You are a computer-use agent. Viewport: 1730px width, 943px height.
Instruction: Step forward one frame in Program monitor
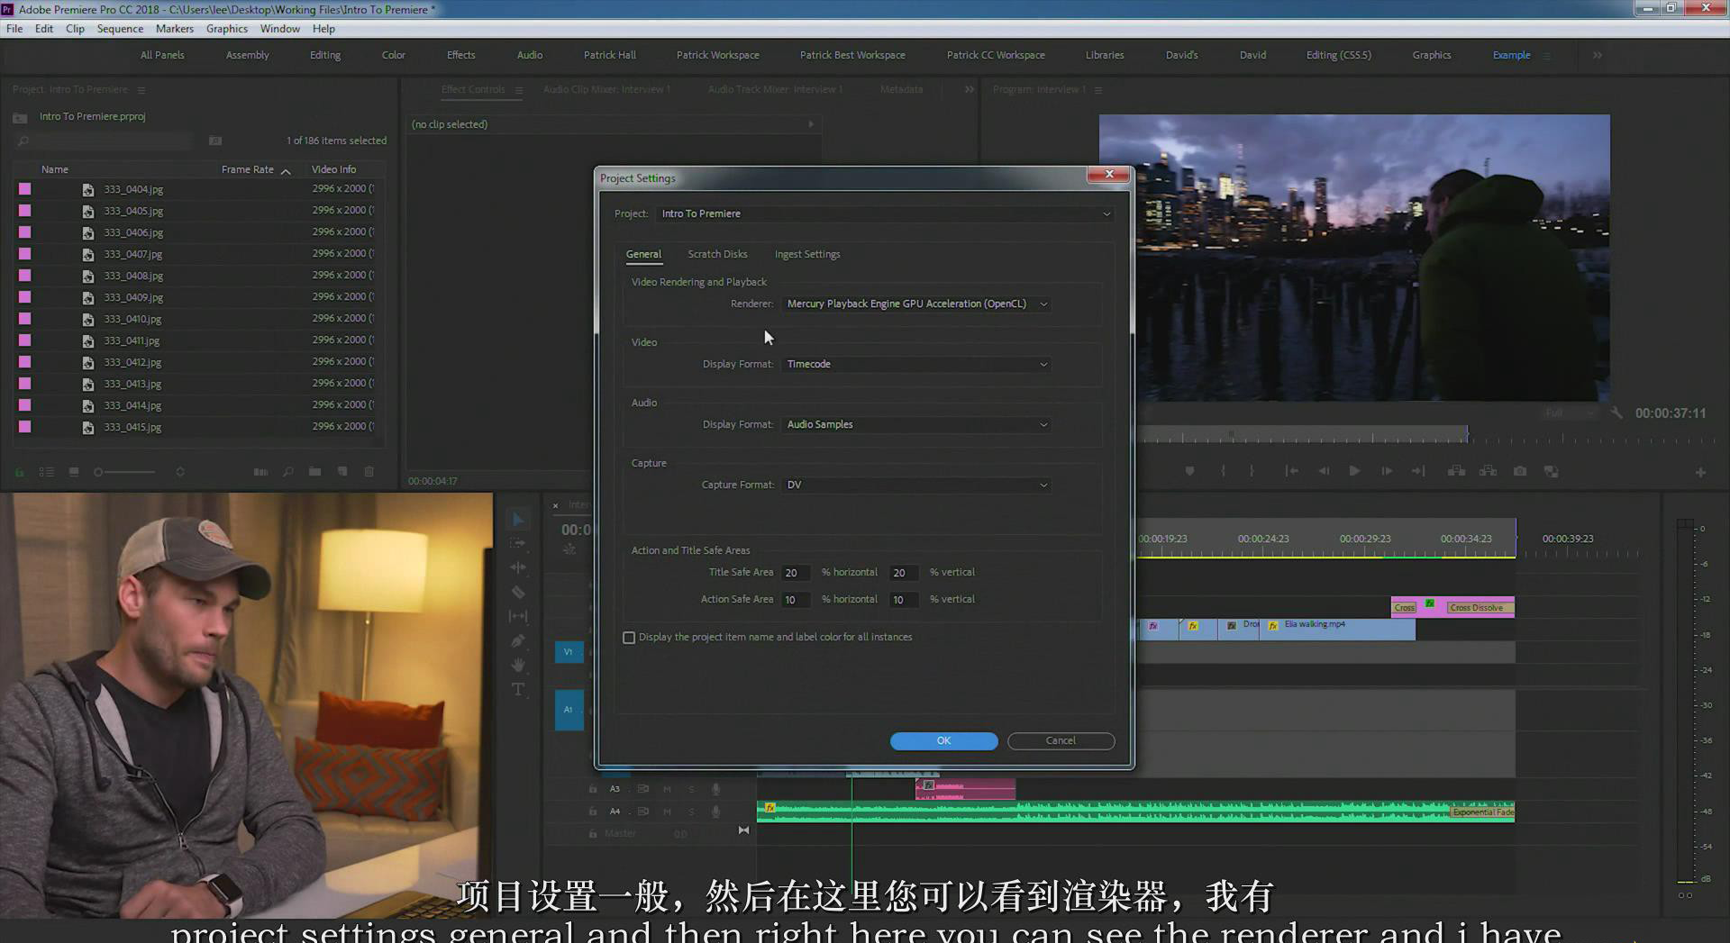[x=1387, y=471]
